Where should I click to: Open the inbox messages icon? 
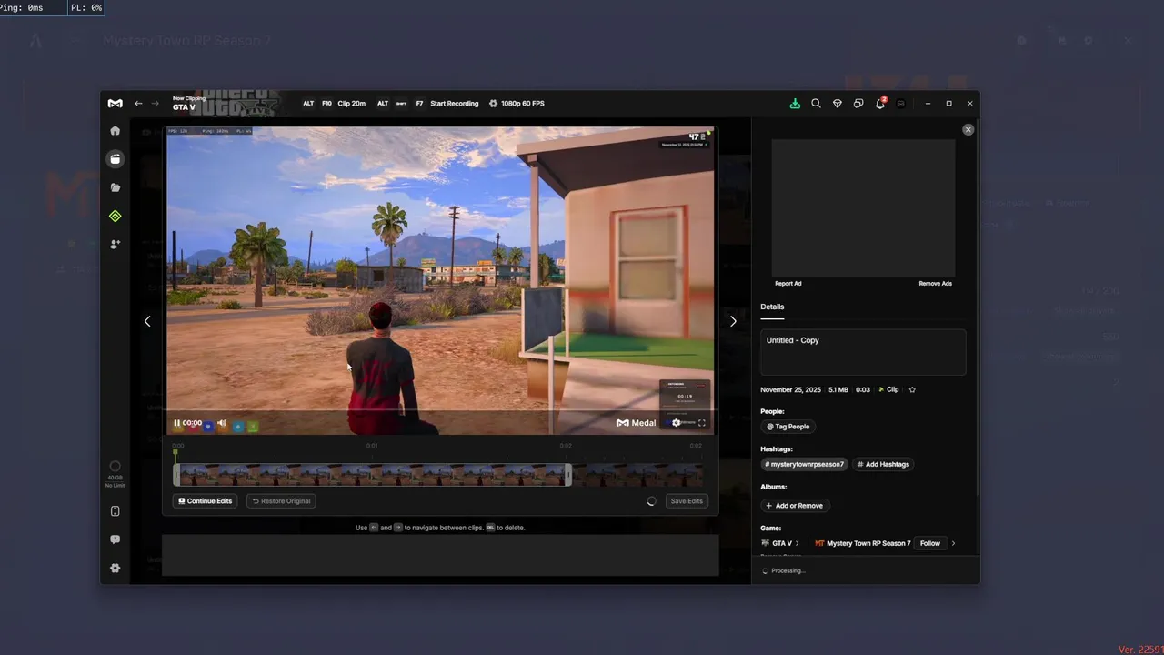901,104
